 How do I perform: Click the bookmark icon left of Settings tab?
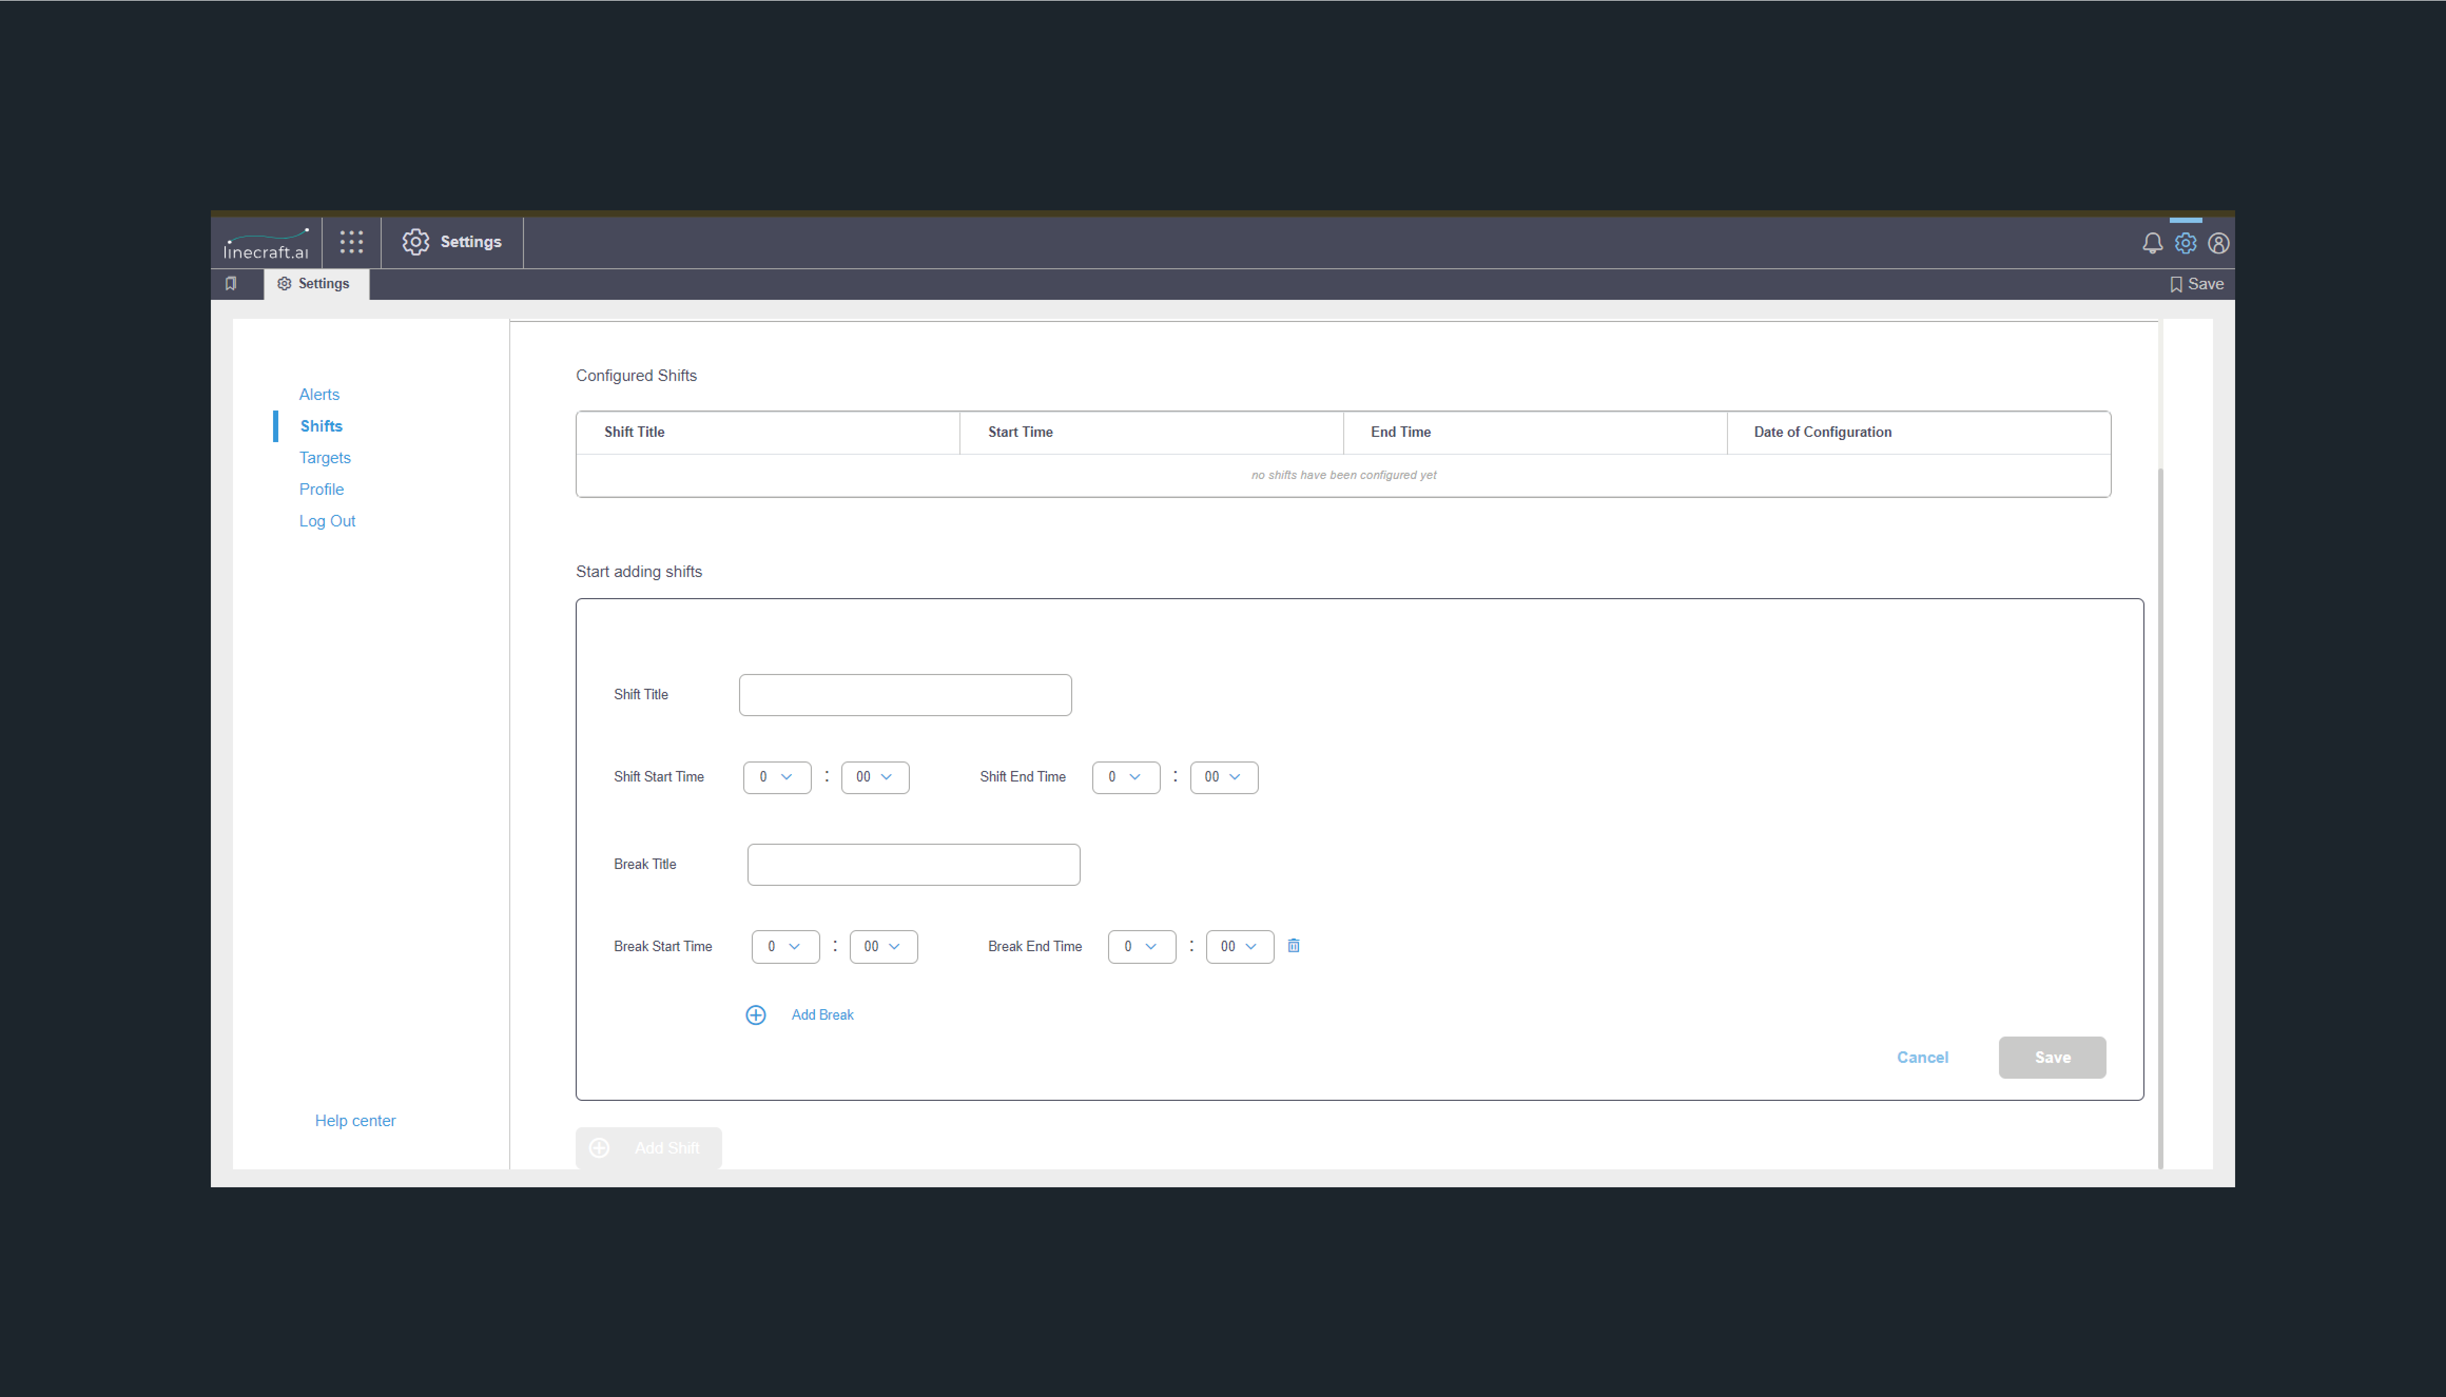click(231, 284)
